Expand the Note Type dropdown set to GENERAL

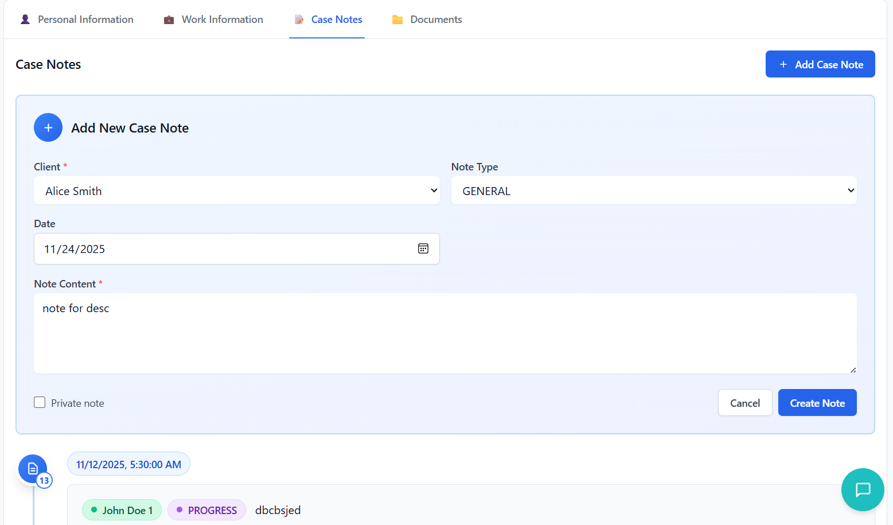click(653, 190)
